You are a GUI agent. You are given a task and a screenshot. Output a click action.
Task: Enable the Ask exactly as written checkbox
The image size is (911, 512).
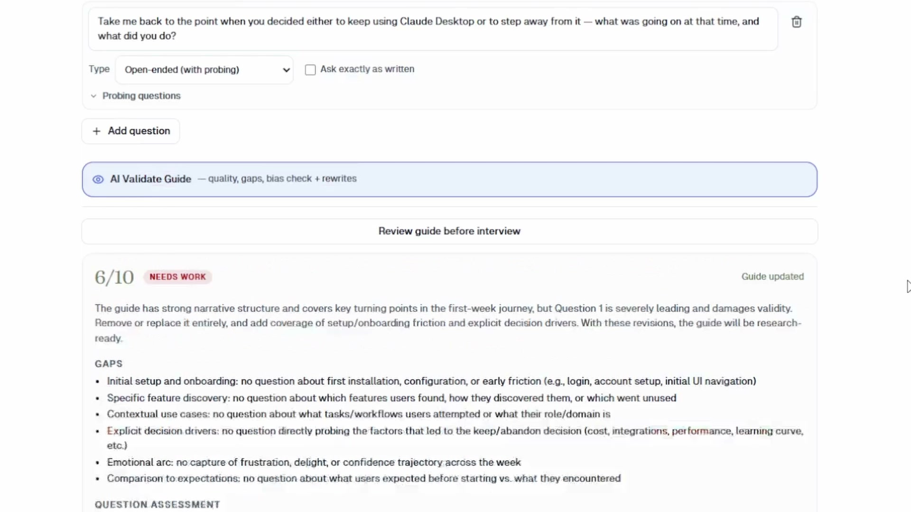310,70
